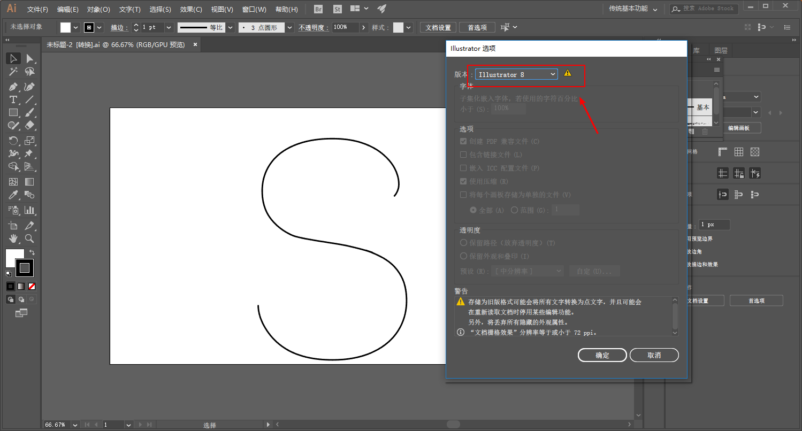Open the 窗口(W) menu
This screenshot has width=802, height=431.
click(254, 9)
